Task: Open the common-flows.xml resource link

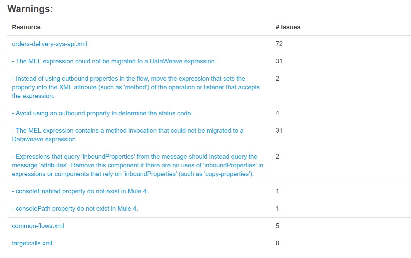Action: click(38, 226)
